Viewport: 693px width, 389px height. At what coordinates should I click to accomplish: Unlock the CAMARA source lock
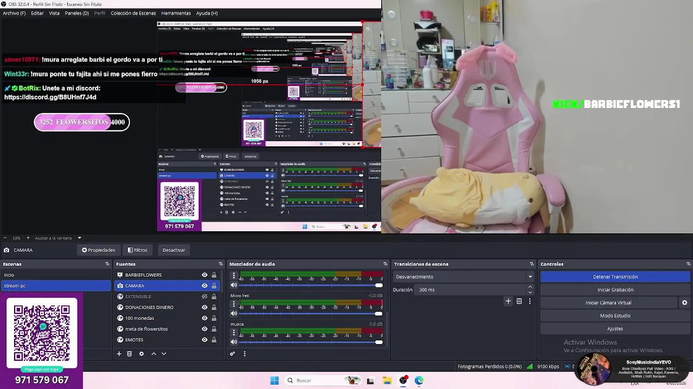click(214, 286)
